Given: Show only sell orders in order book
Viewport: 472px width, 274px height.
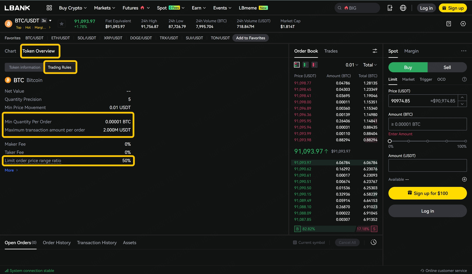Looking at the screenshot, I should click(315, 65).
